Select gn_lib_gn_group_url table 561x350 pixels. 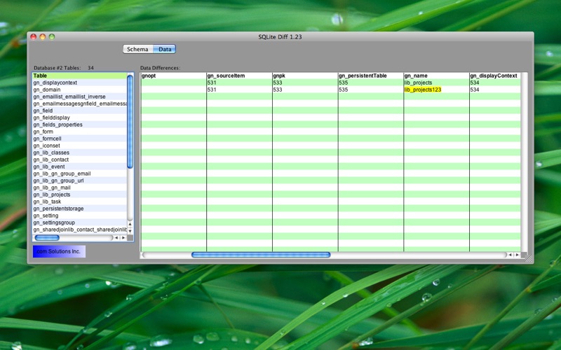pyautogui.click(x=80, y=181)
